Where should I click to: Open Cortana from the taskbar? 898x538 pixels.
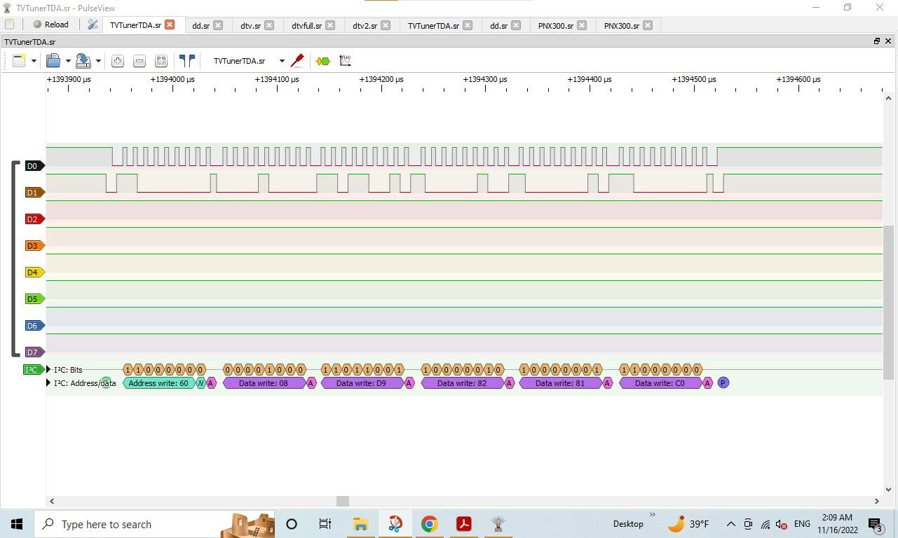(292, 524)
